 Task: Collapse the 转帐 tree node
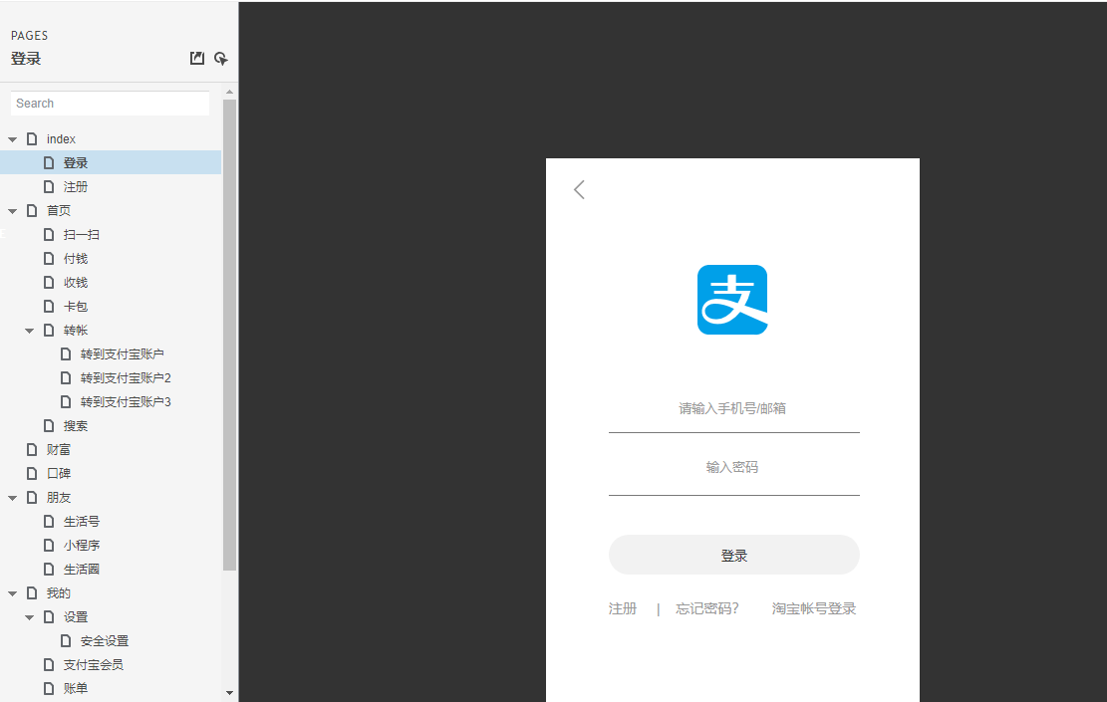[x=30, y=331]
